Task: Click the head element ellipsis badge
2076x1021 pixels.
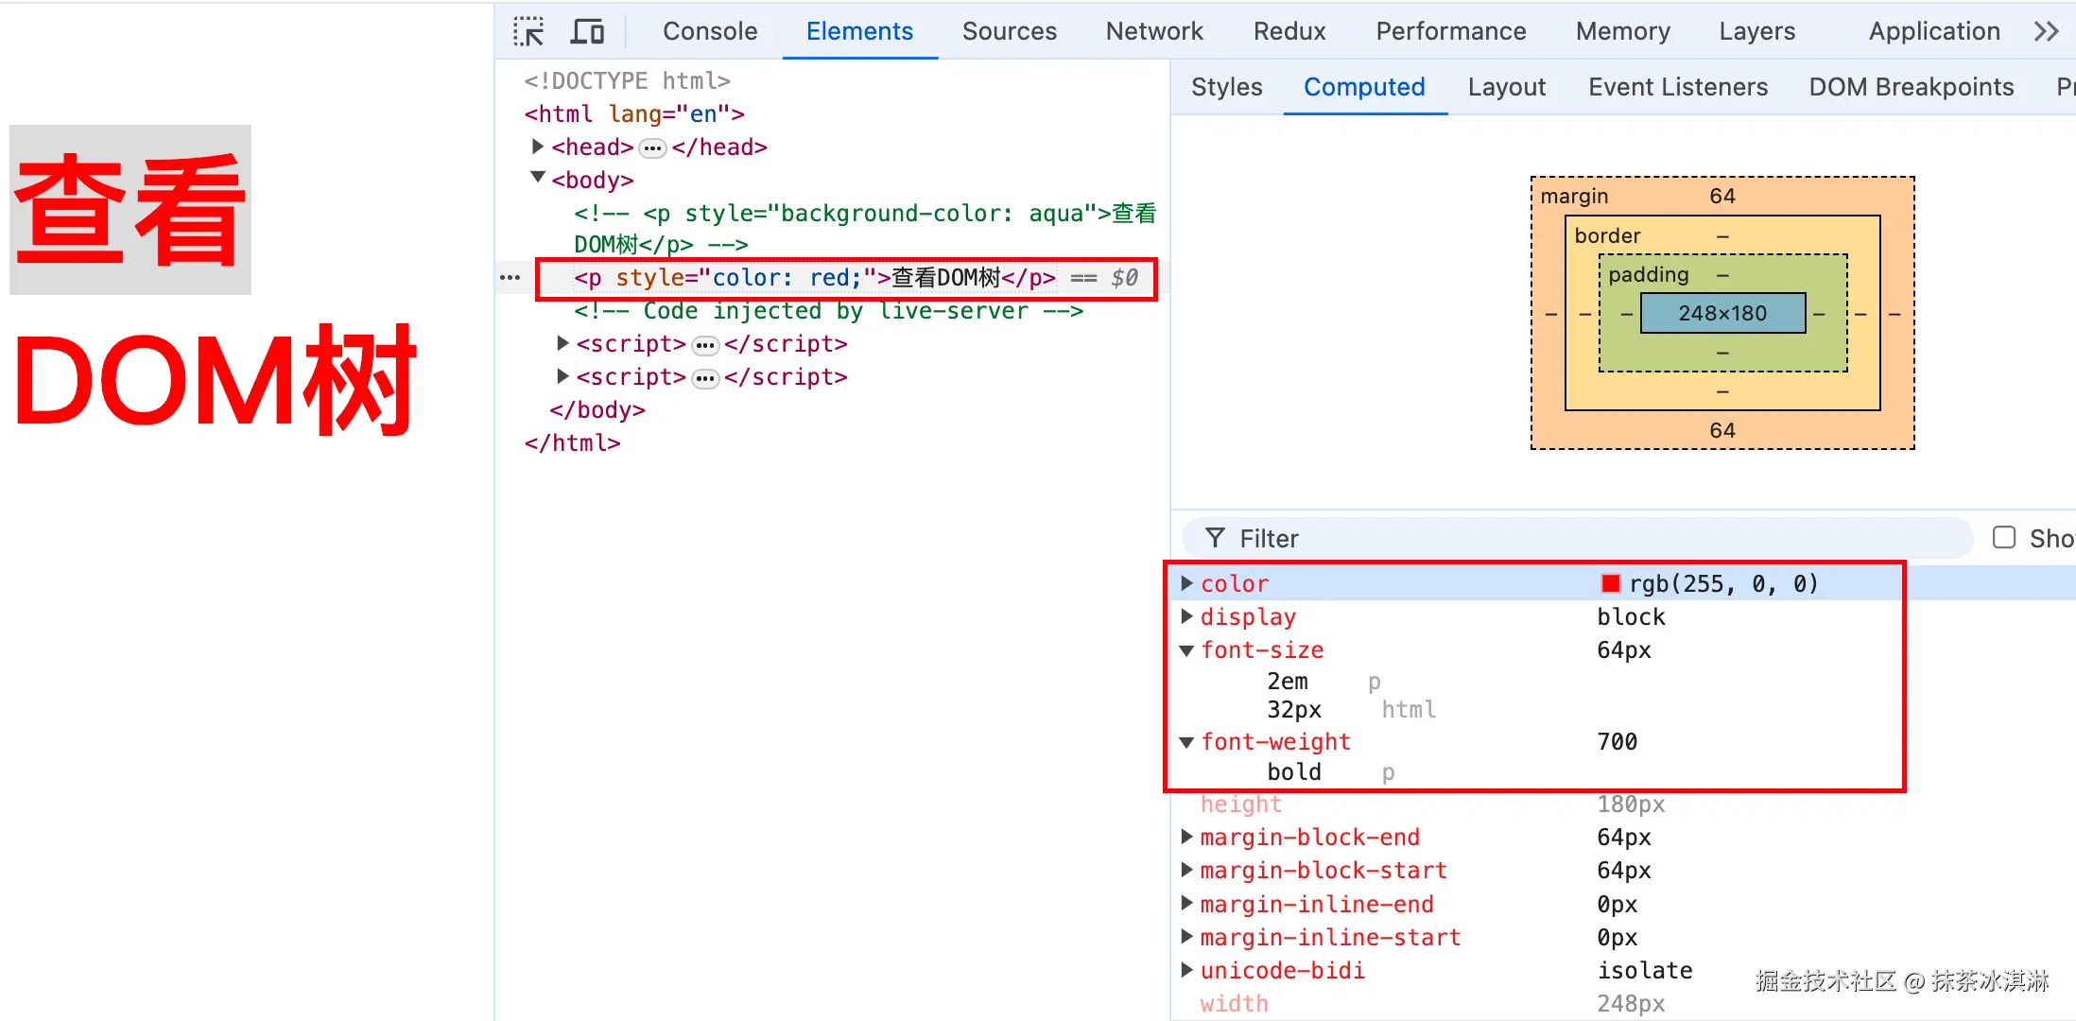Action: (x=652, y=148)
